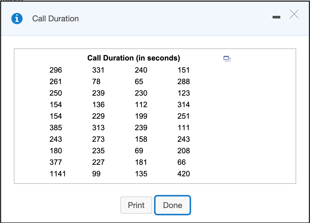The width and height of the screenshot is (310, 223).
Task: Click the overlapping-windows icon above the data
Action: tap(226, 58)
